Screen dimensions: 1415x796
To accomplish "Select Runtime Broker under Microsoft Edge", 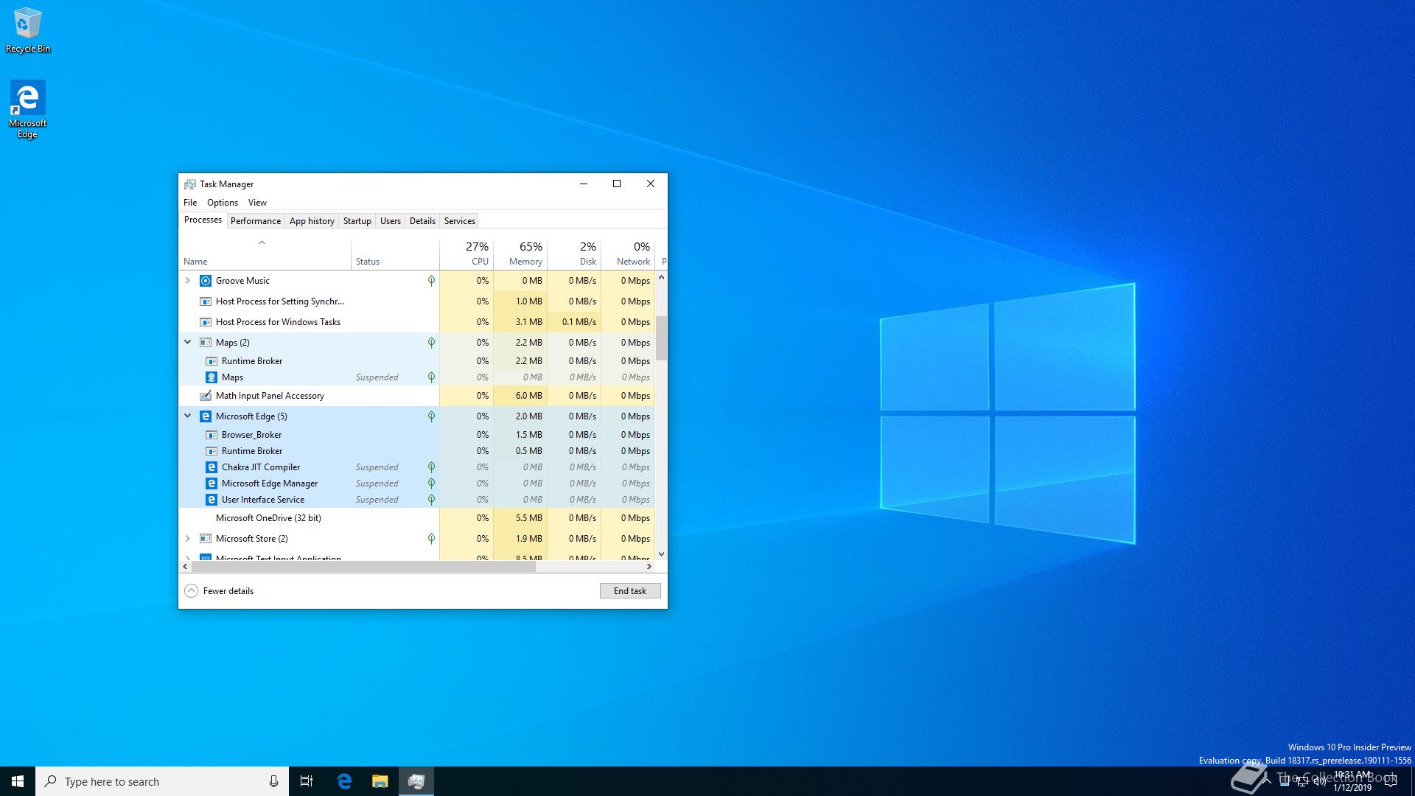I will click(417, 451).
